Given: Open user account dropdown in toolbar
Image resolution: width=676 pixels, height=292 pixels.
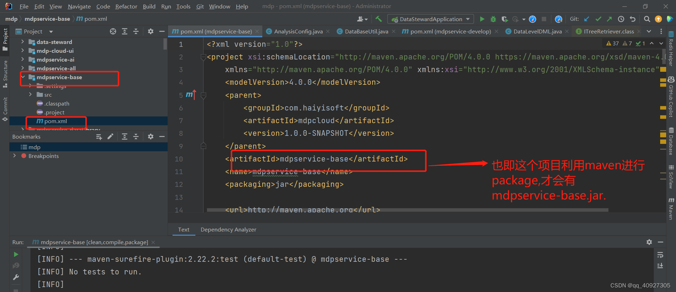Looking at the screenshot, I should point(362,19).
